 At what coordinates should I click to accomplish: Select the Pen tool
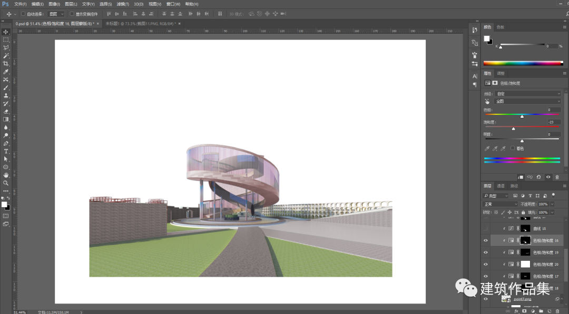click(6, 144)
